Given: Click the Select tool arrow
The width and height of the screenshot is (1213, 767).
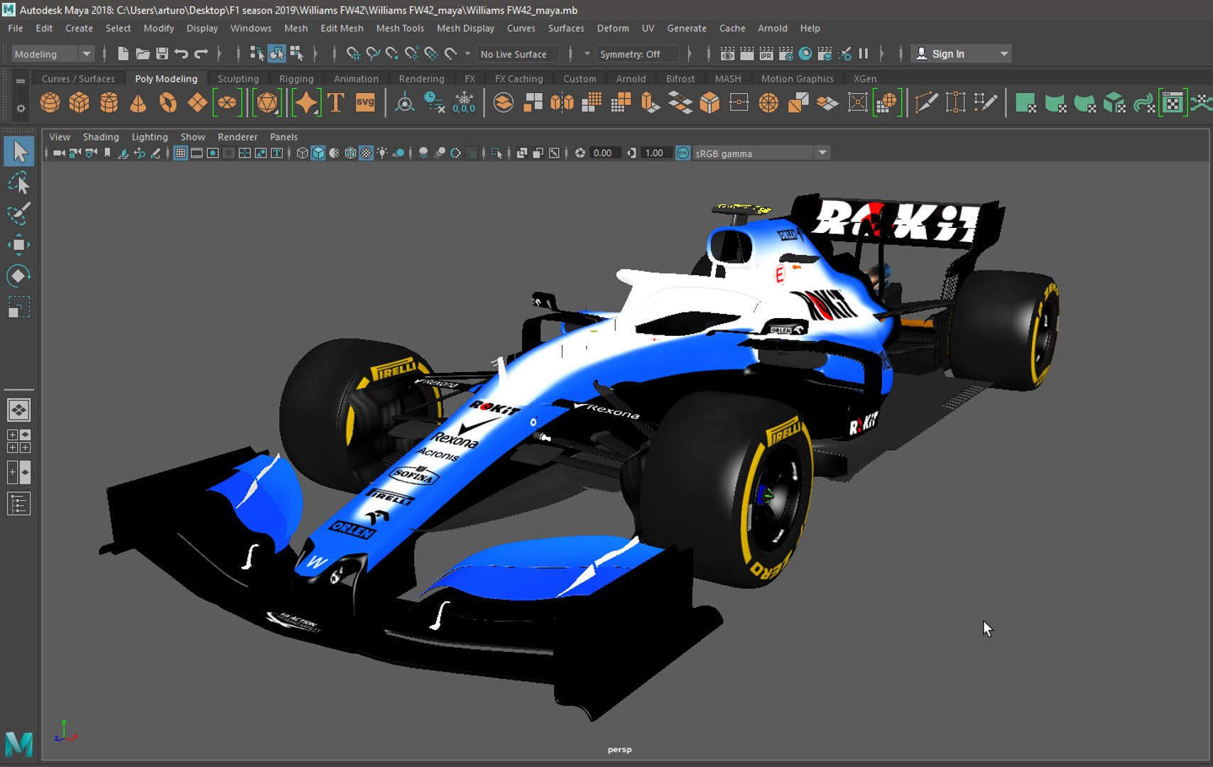Looking at the screenshot, I should click(x=18, y=152).
